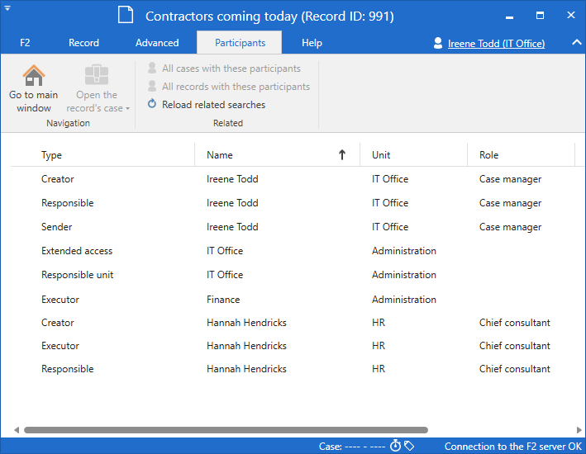Click All records with these participants

229,86
